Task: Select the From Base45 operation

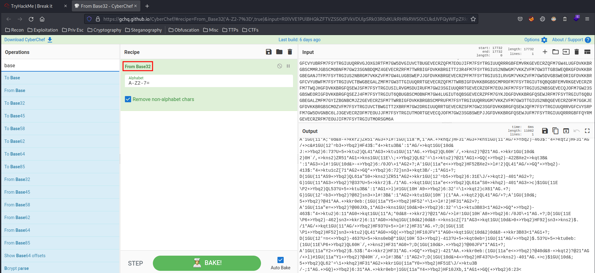Action: click(60, 192)
